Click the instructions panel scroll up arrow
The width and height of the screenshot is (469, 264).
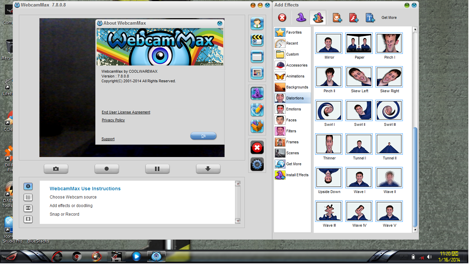click(x=238, y=184)
